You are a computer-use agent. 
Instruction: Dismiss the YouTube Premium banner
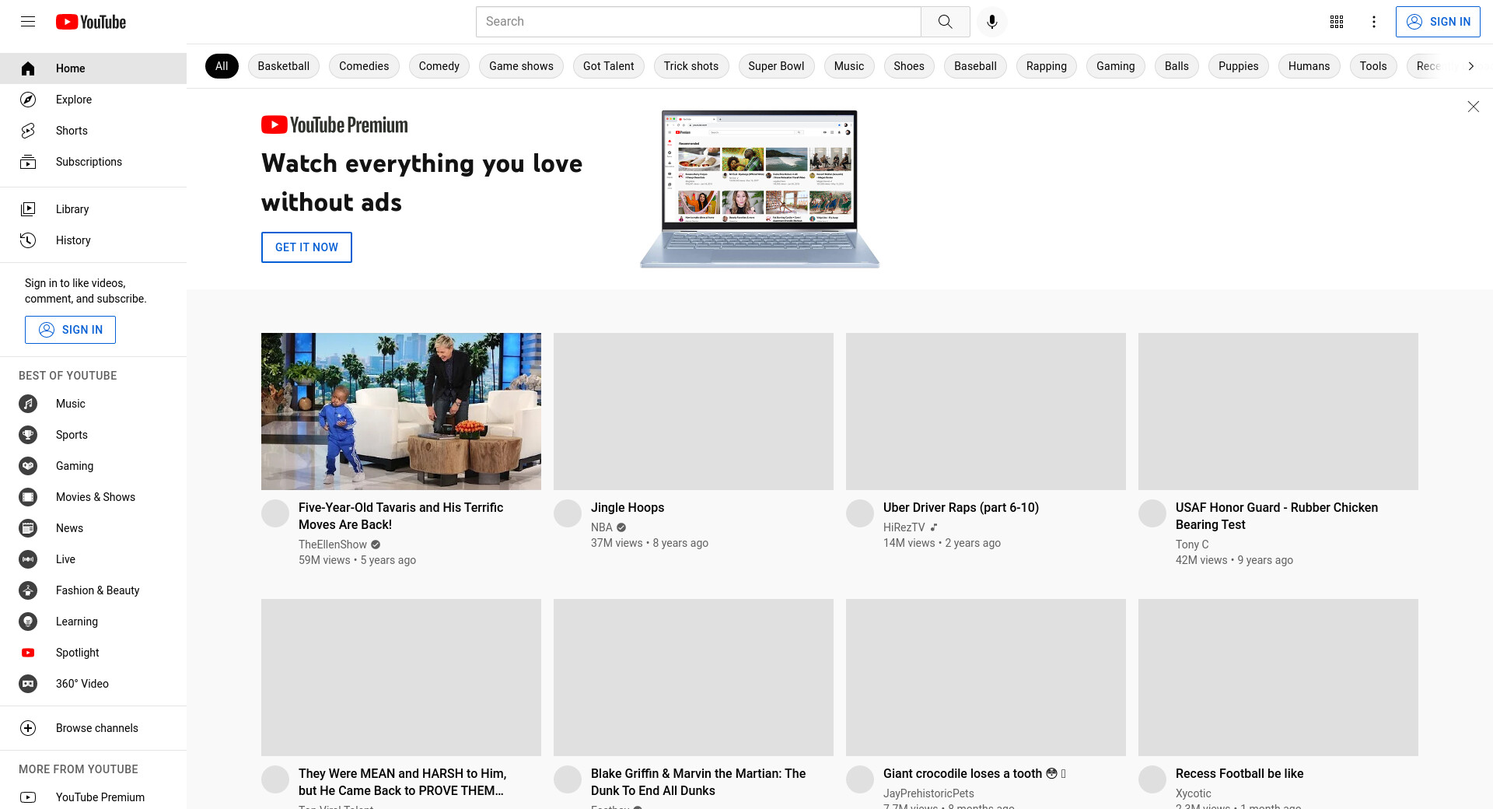tap(1474, 107)
